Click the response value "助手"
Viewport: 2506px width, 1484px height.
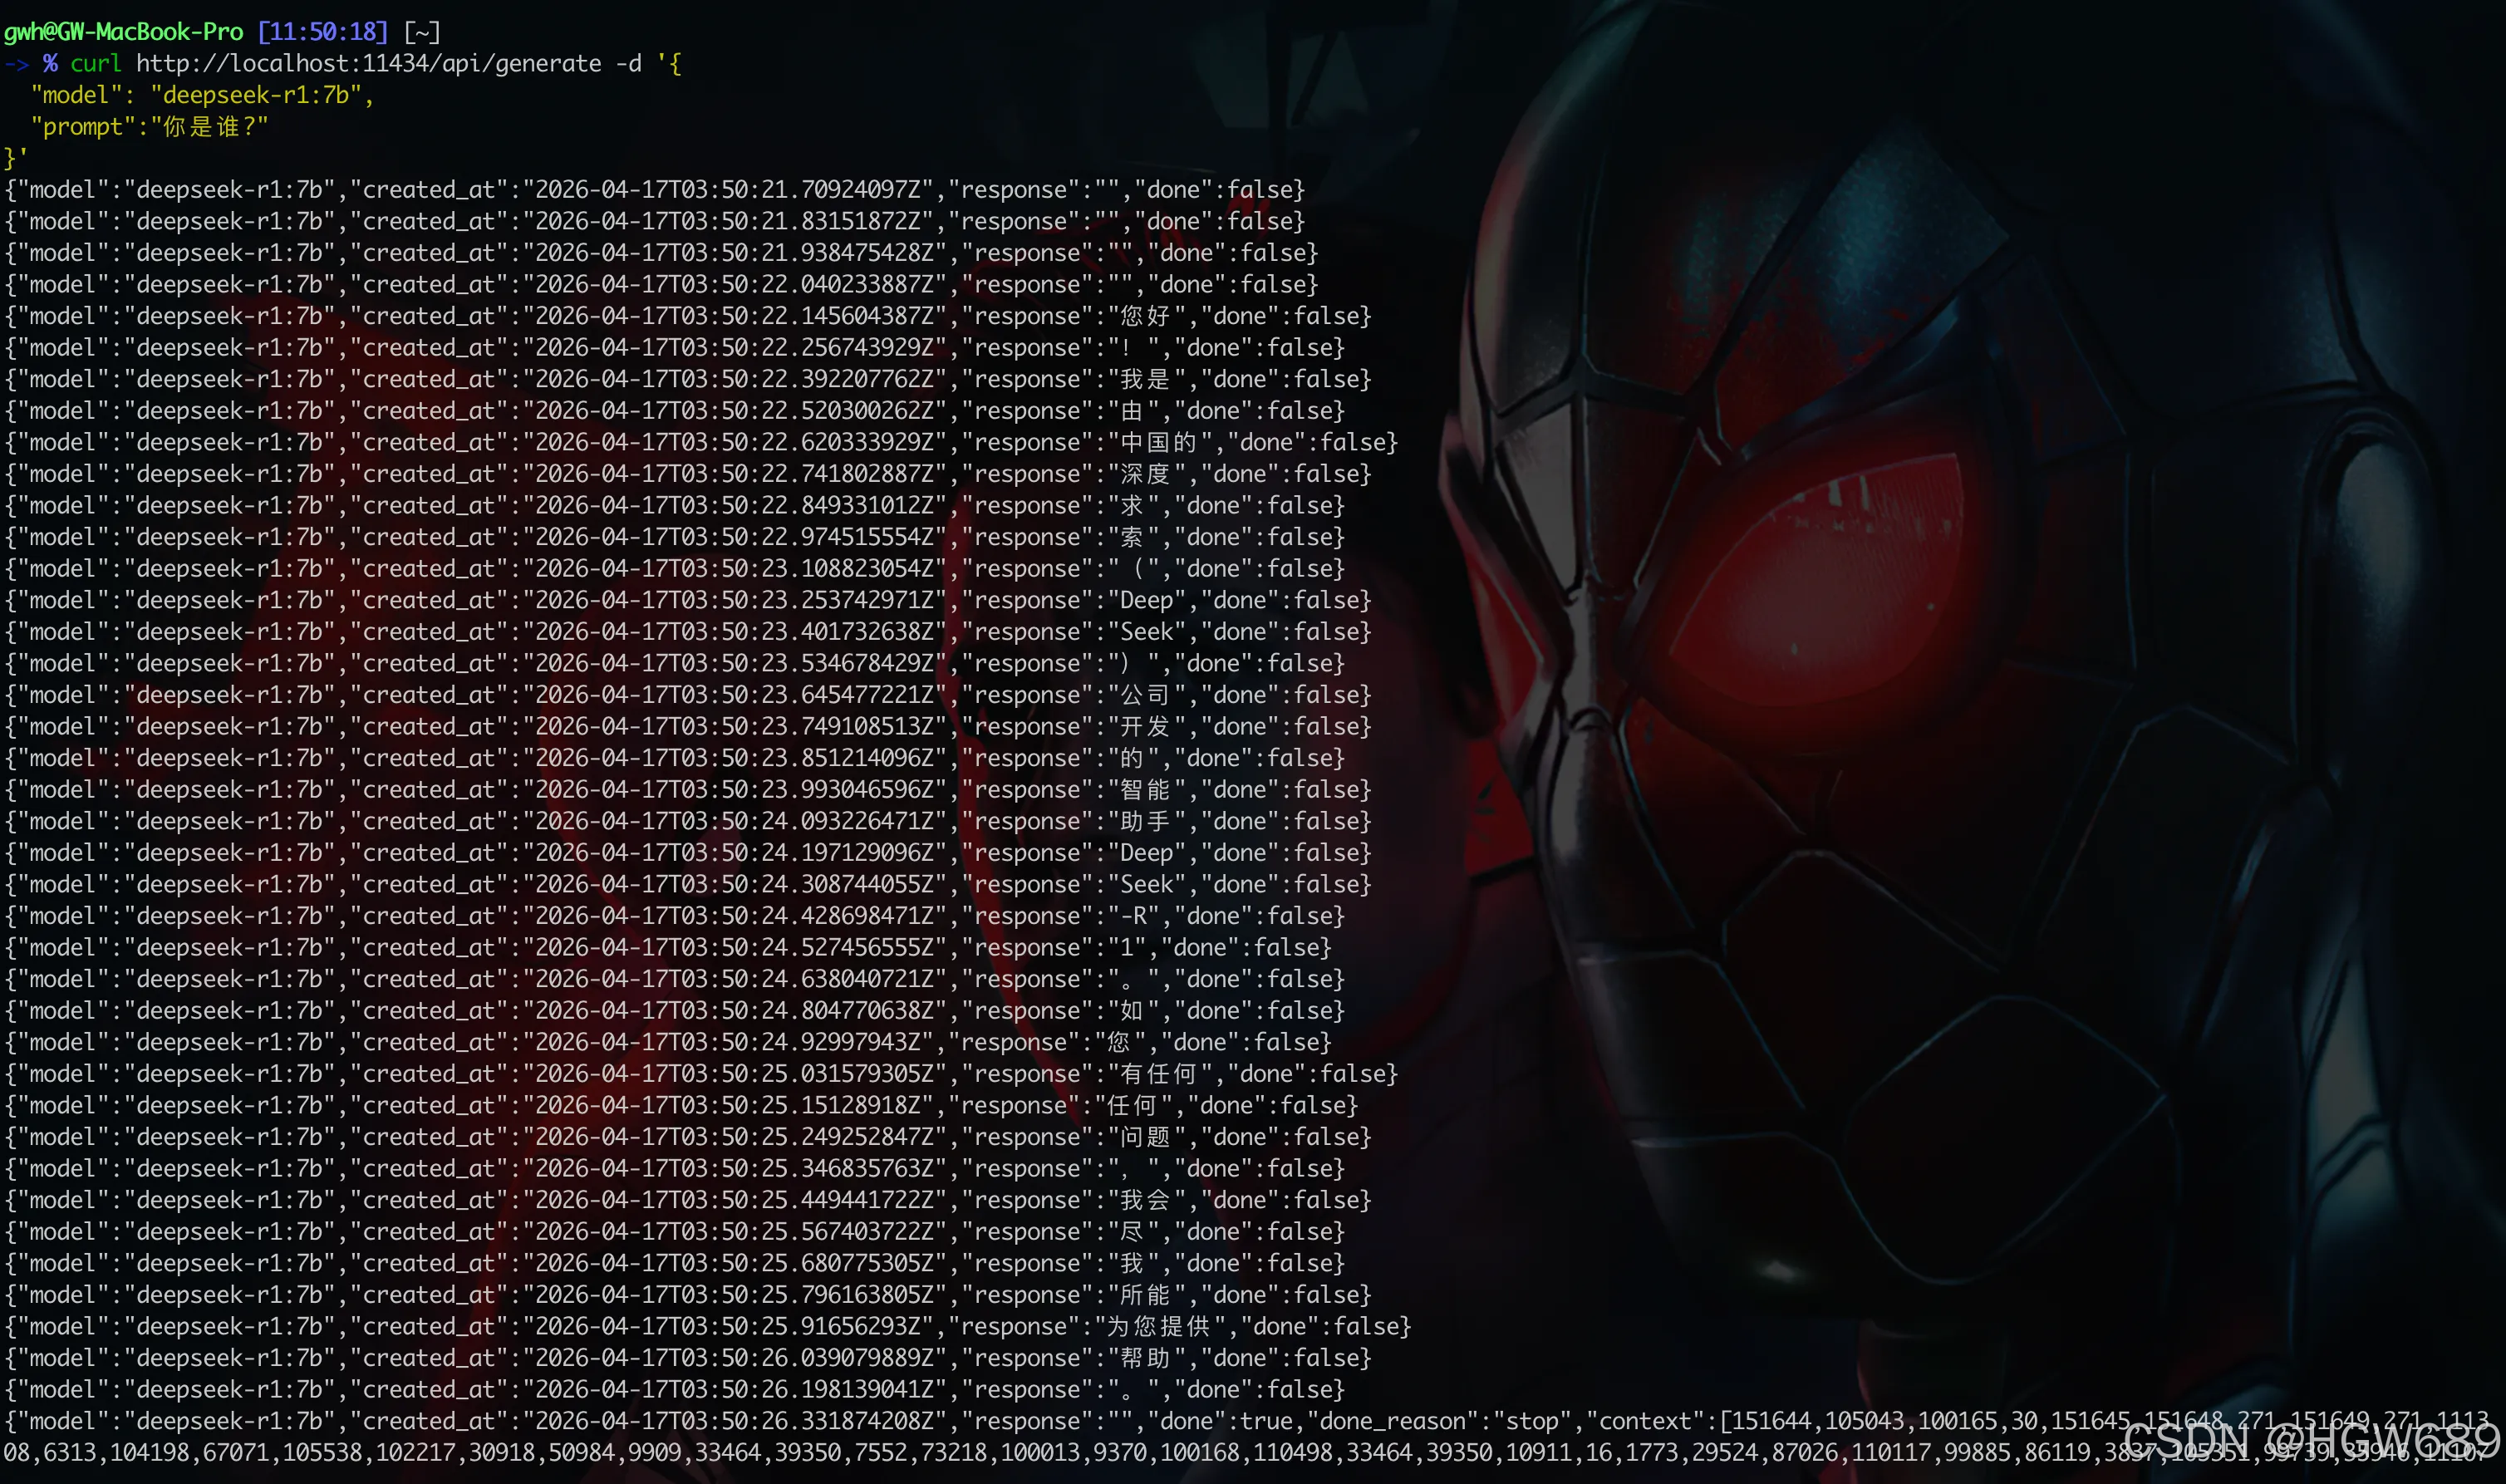tap(1146, 822)
